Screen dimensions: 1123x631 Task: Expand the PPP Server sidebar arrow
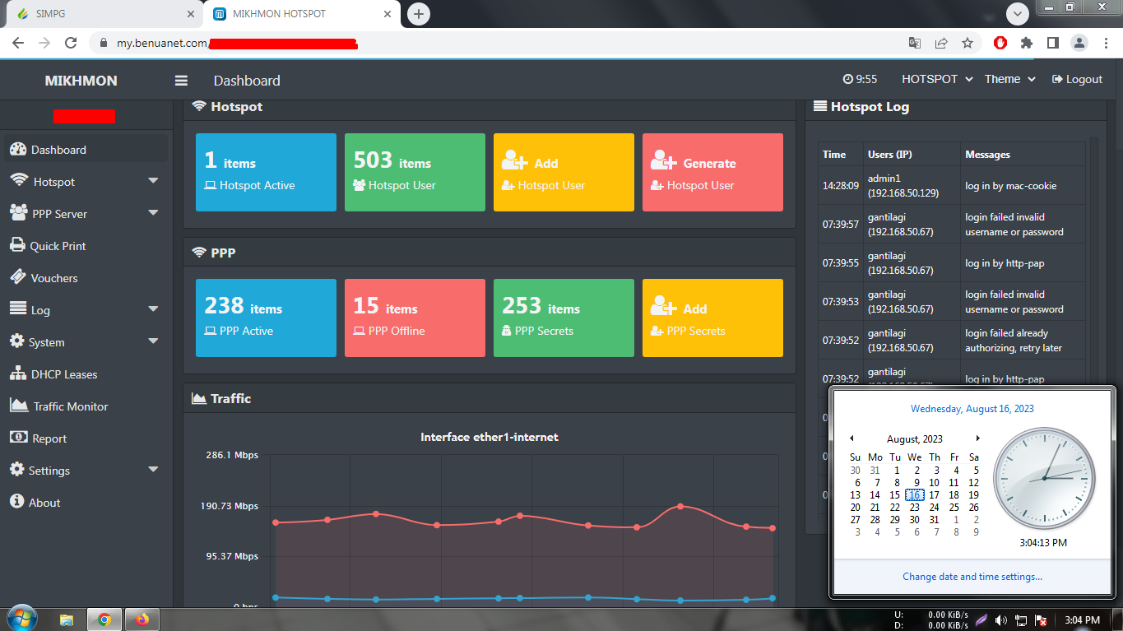point(153,214)
